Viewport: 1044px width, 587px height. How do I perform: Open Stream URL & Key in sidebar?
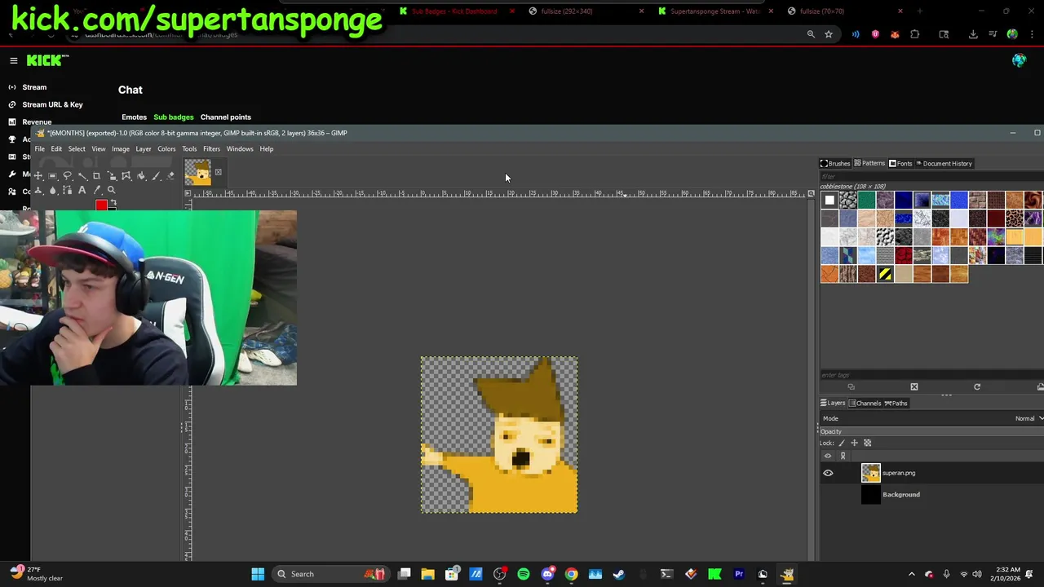(x=52, y=104)
